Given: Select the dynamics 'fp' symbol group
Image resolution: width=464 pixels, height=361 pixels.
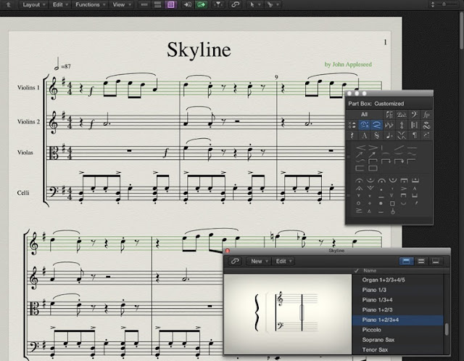Looking at the screenshot, I should pos(426,114).
